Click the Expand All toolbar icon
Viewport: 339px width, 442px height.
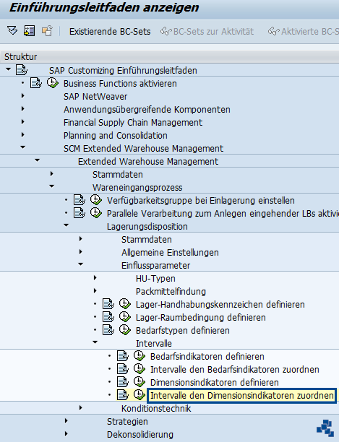(12, 30)
